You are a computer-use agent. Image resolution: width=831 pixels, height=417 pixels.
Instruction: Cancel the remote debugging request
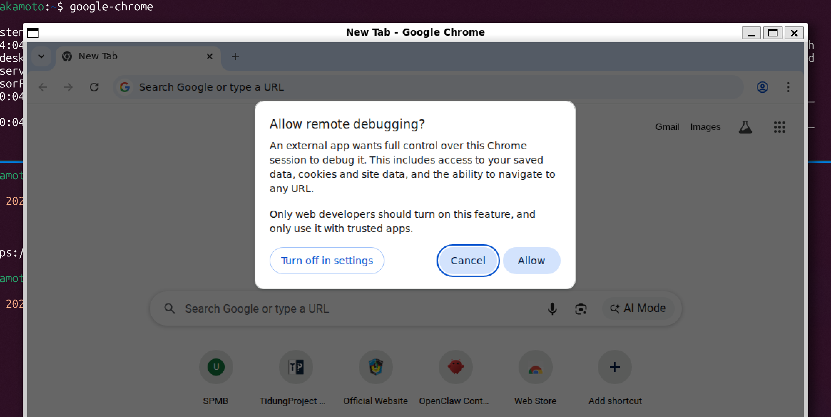(468, 261)
